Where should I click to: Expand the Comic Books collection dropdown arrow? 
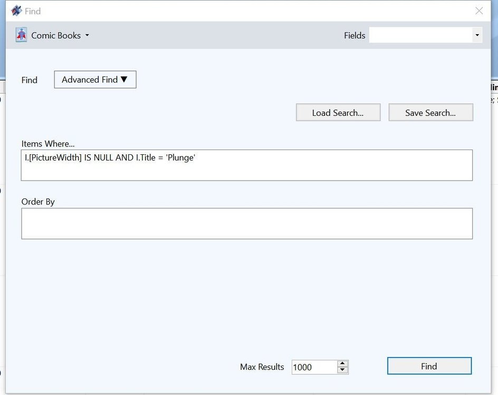(87, 36)
